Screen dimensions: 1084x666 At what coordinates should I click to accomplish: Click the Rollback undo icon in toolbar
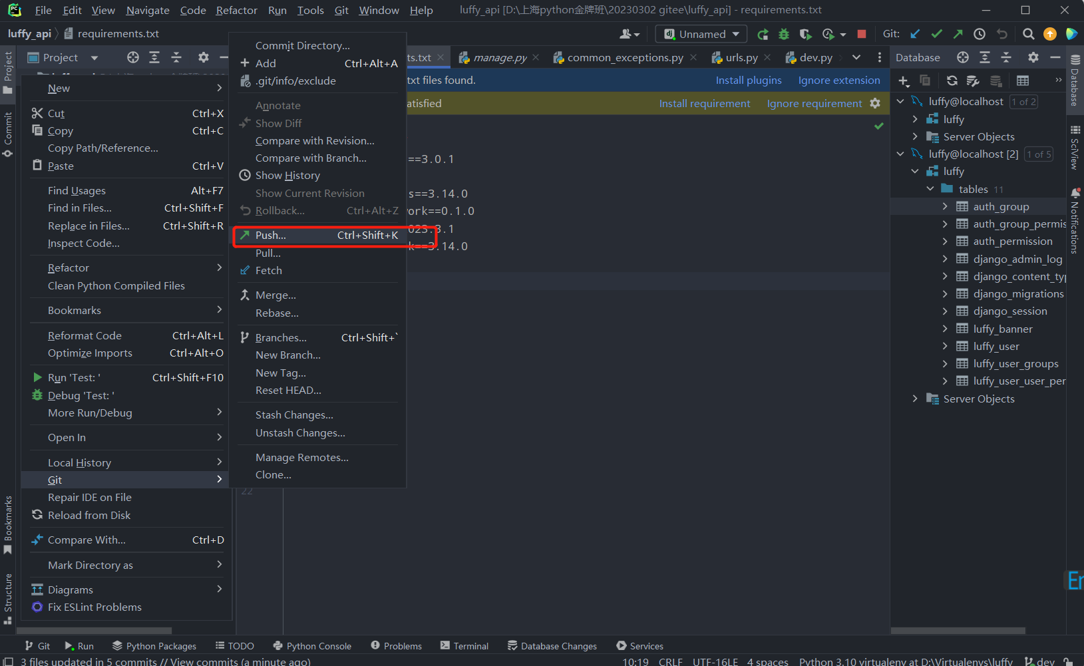[x=1002, y=34]
